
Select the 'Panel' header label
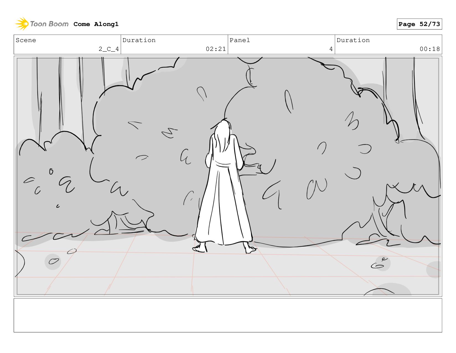pyautogui.click(x=240, y=40)
